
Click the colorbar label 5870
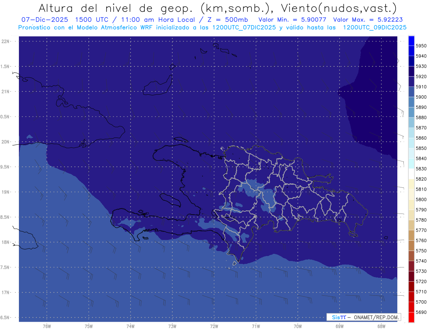click(421, 128)
